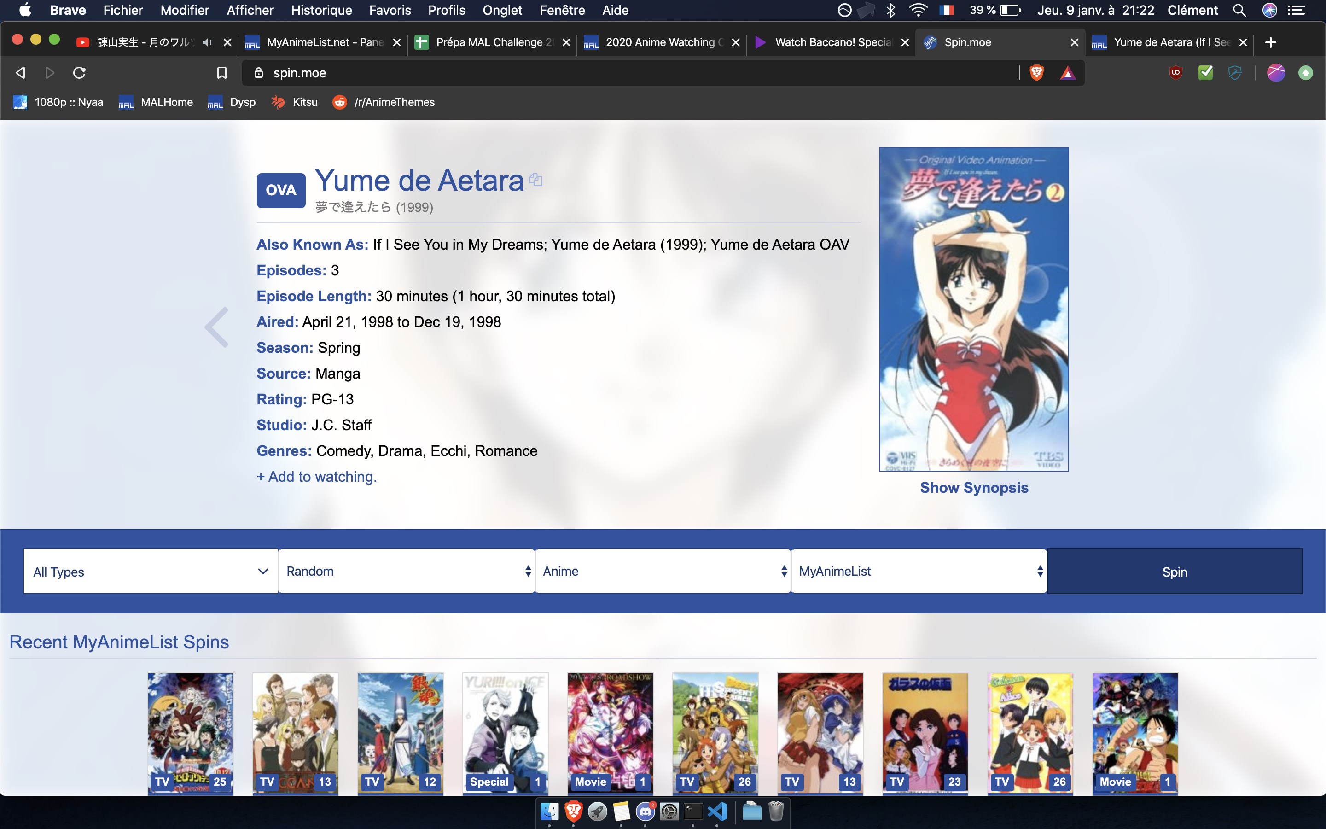Click the bookmark page icon
1326x829 pixels.
(x=221, y=73)
